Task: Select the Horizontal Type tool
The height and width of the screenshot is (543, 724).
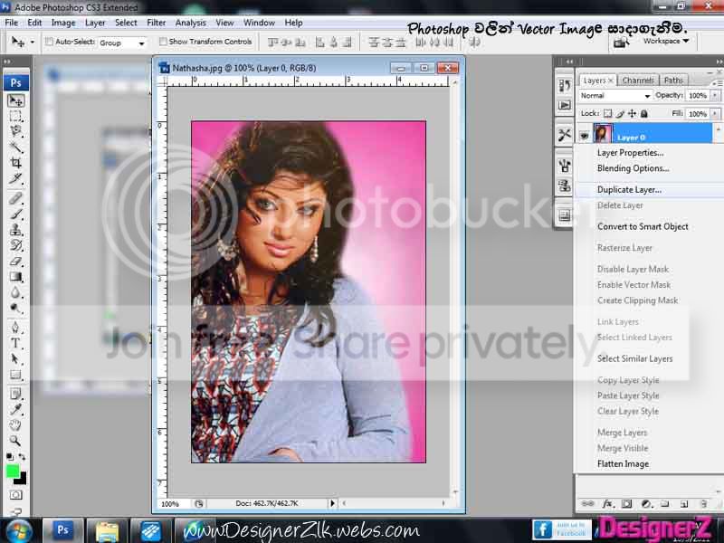Action: pos(15,343)
